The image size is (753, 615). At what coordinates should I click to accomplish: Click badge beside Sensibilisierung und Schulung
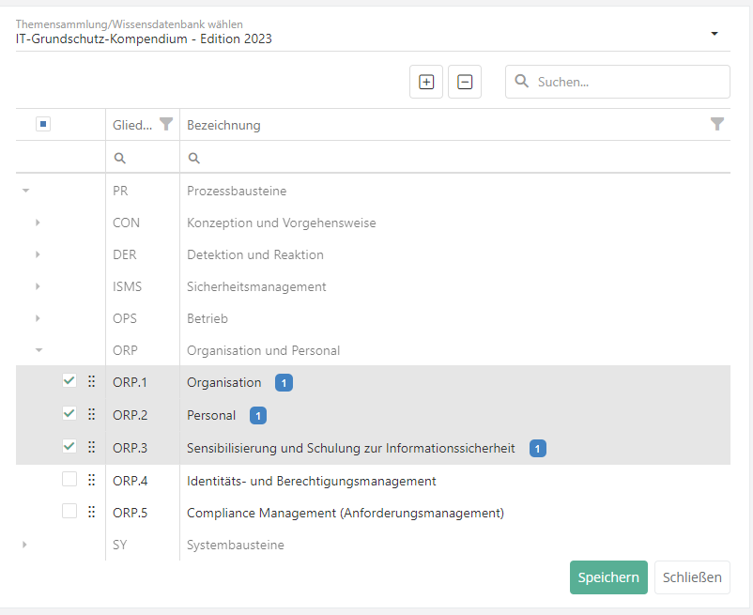click(537, 449)
